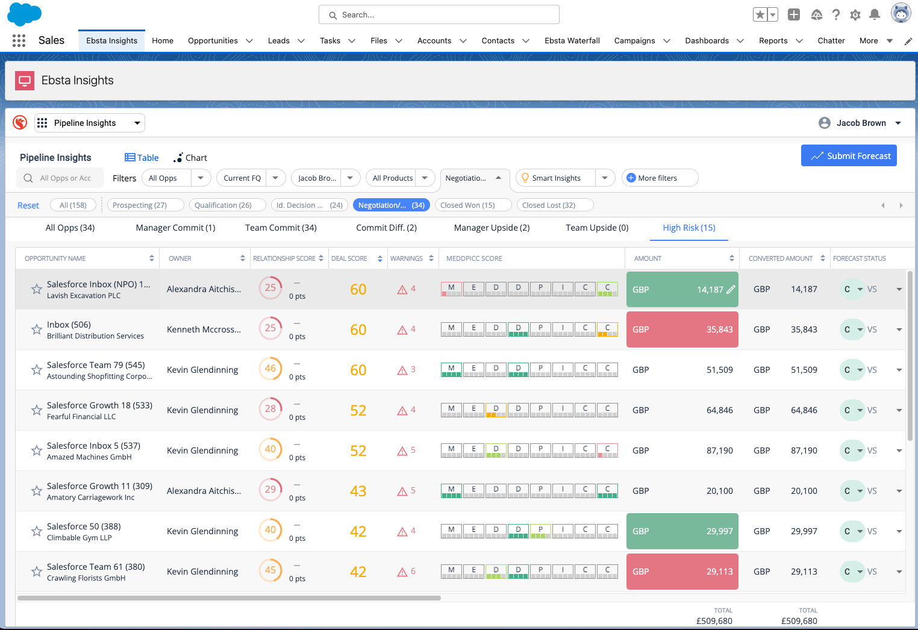Image resolution: width=918 pixels, height=630 pixels.
Task: Click the Submit Forecast button
Action: click(849, 155)
